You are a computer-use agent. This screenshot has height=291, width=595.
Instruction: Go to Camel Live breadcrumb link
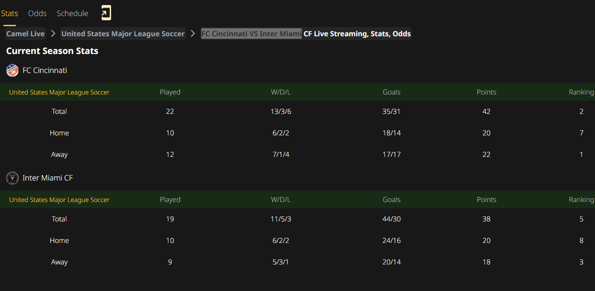(25, 34)
